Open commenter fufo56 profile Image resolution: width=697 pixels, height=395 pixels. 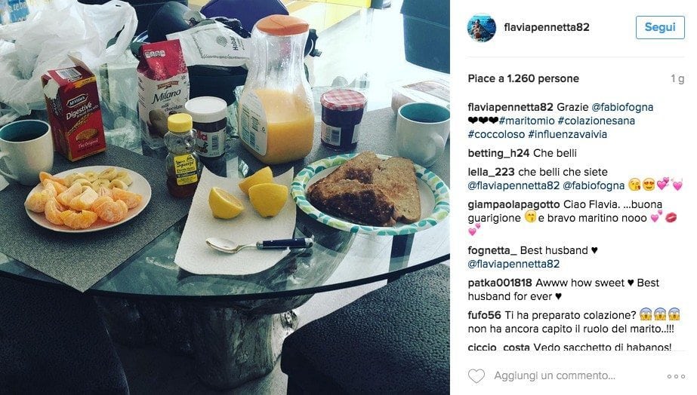tap(484, 315)
